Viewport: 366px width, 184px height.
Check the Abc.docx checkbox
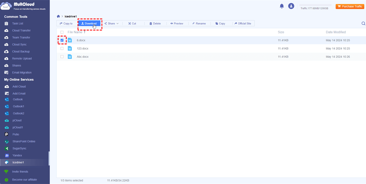[62, 57]
